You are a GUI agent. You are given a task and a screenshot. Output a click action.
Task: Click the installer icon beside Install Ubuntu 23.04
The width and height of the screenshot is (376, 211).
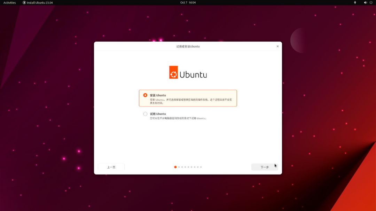(x=24, y=3)
